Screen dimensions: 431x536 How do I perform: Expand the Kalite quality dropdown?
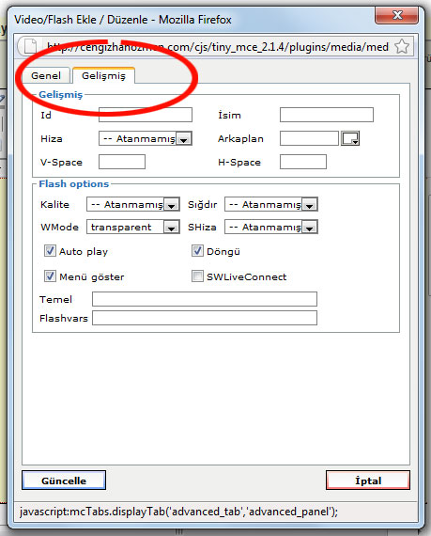[x=133, y=204]
